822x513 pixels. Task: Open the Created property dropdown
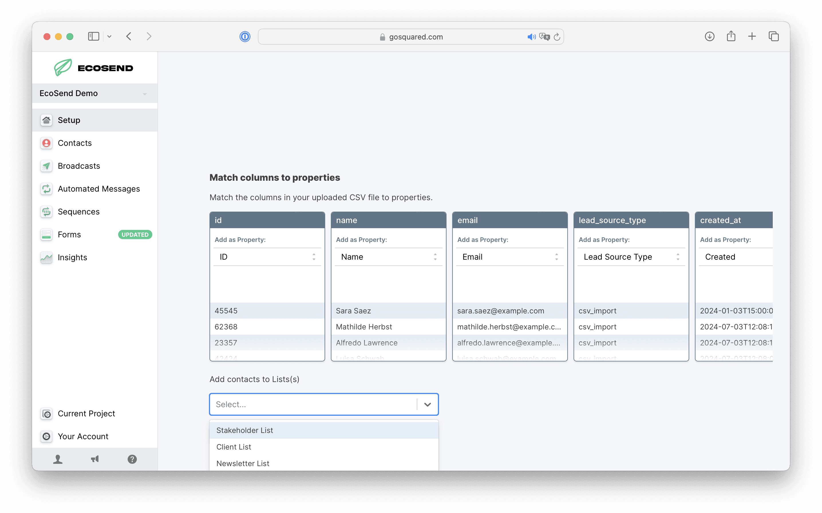735,257
